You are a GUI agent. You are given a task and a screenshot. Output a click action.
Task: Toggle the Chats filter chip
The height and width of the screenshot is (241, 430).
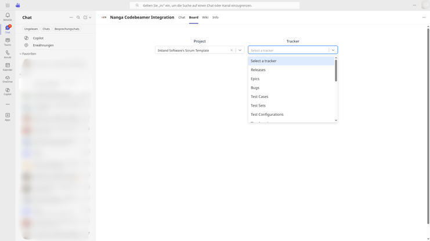point(46,29)
